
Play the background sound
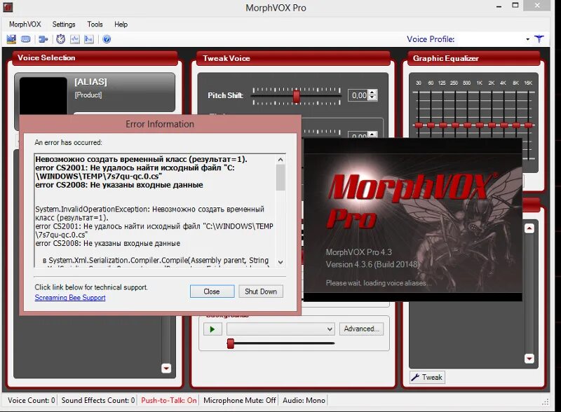(x=212, y=329)
